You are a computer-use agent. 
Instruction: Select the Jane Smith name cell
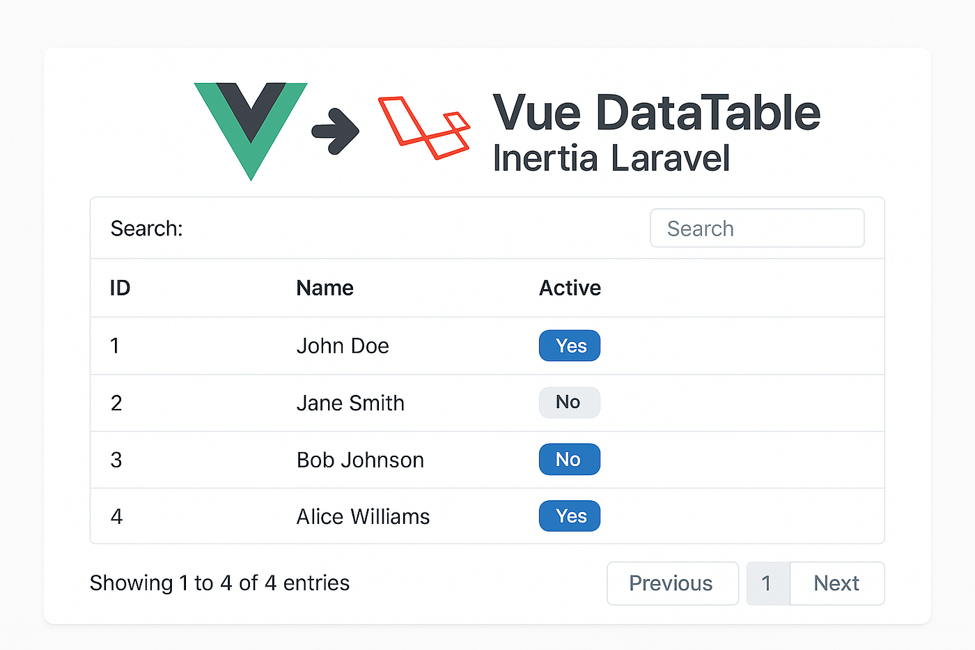[350, 403]
